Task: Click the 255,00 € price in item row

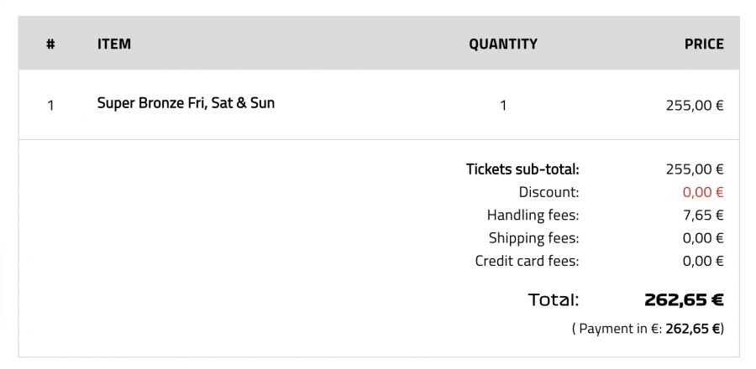Action: 694,106
